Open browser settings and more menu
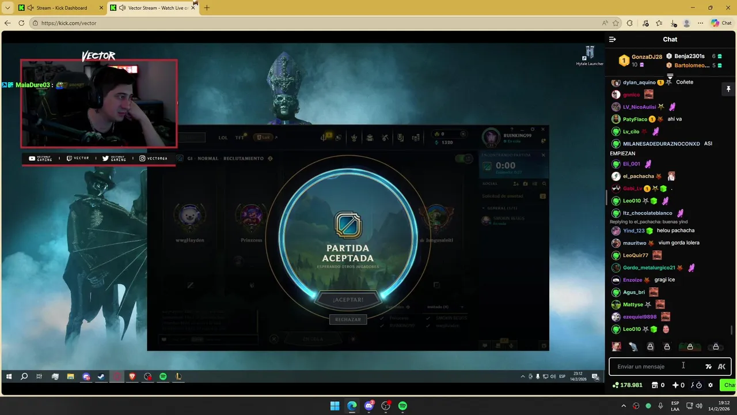This screenshot has width=737, height=415. [700, 23]
